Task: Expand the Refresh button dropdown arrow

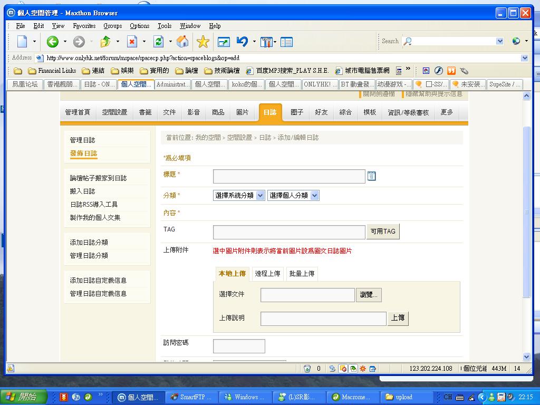Action: pyautogui.click(x=170, y=42)
